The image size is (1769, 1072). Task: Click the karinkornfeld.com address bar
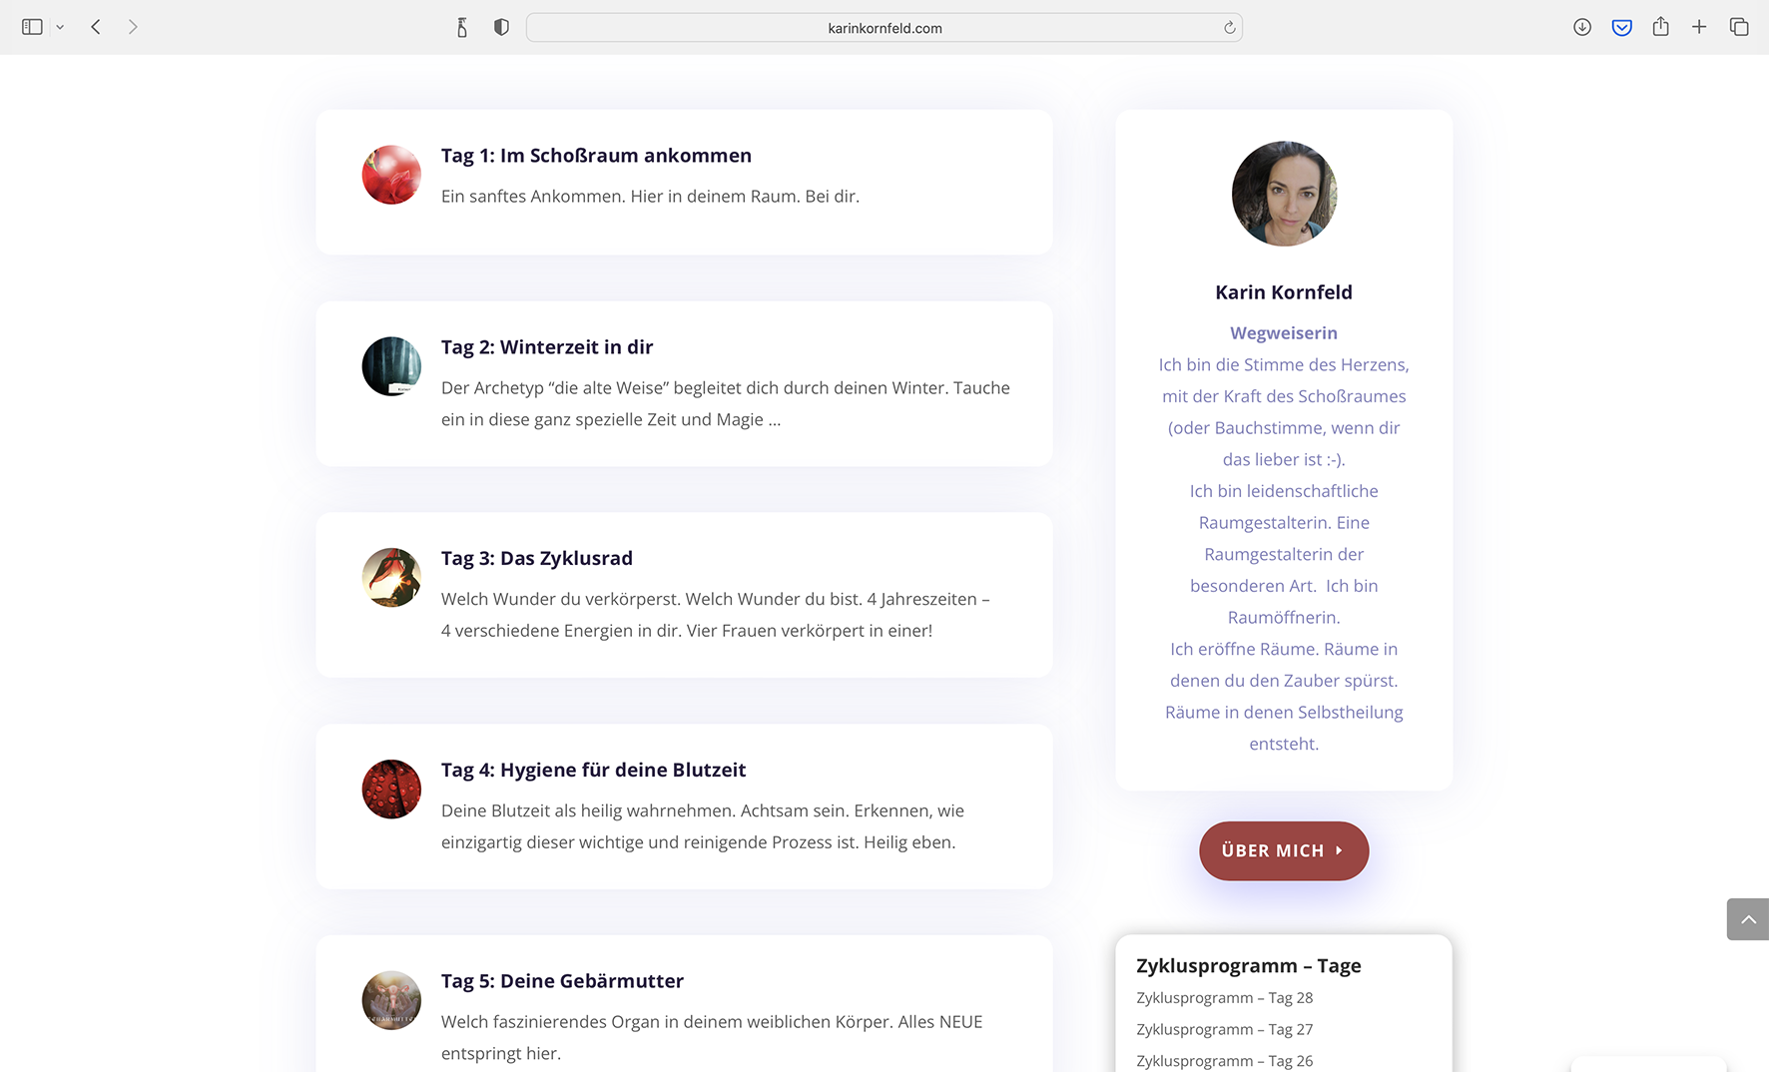[x=884, y=28]
